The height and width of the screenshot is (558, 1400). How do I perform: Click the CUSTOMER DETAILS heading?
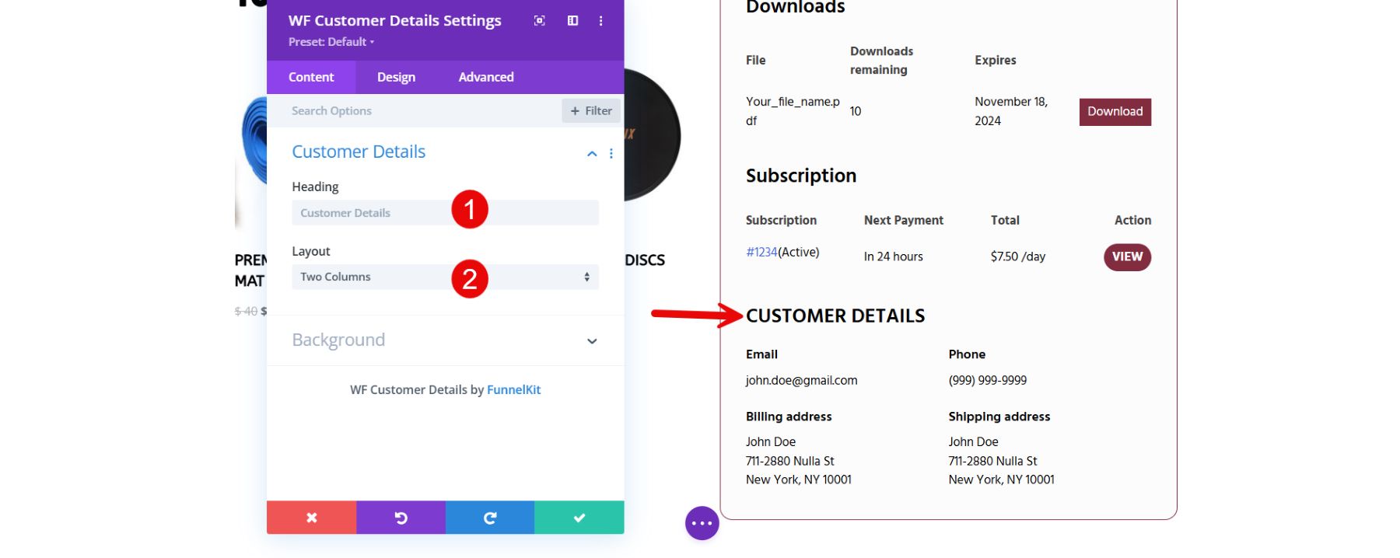coord(835,316)
